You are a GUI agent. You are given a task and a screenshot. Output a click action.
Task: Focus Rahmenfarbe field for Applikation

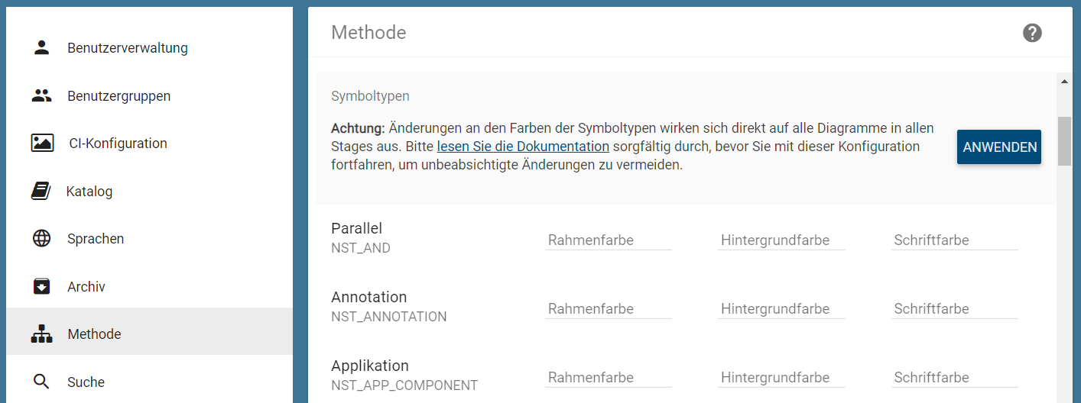coord(608,378)
